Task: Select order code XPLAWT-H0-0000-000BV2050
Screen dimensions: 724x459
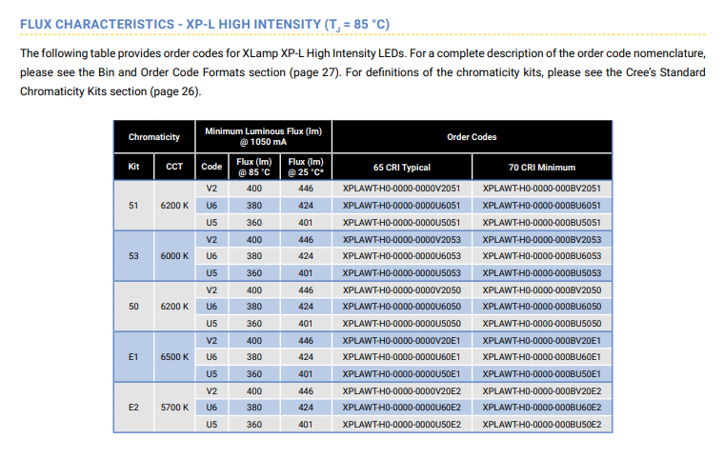Action: (542, 290)
